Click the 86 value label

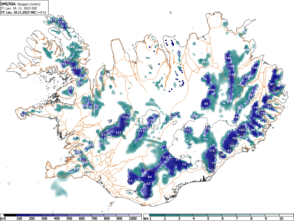(223, 155)
